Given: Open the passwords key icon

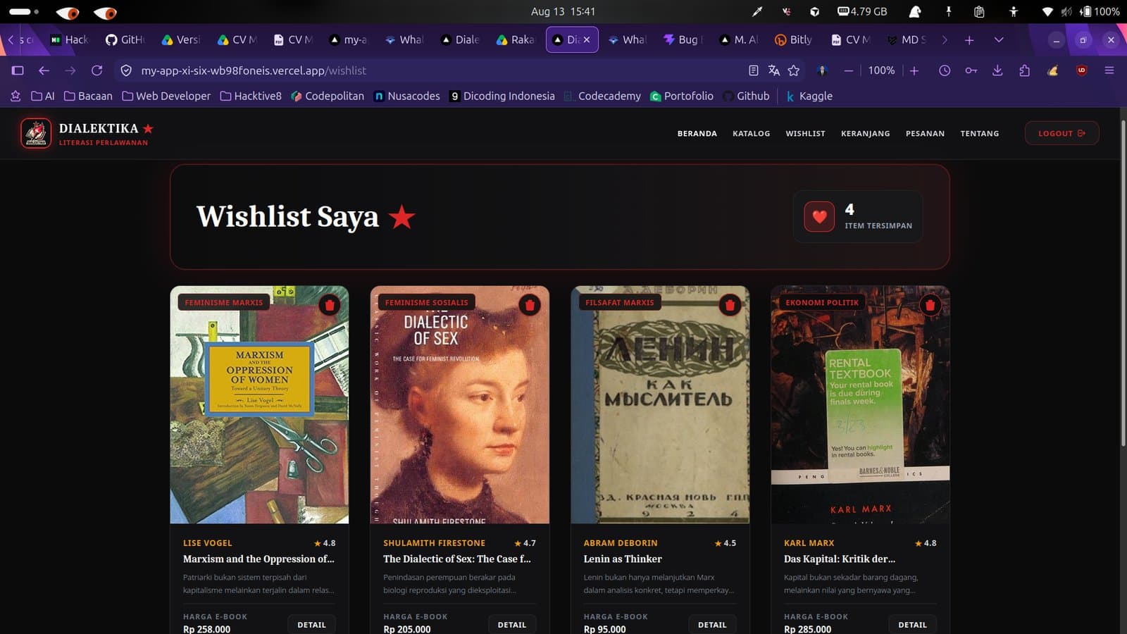Looking at the screenshot, I should pos(971,70).
